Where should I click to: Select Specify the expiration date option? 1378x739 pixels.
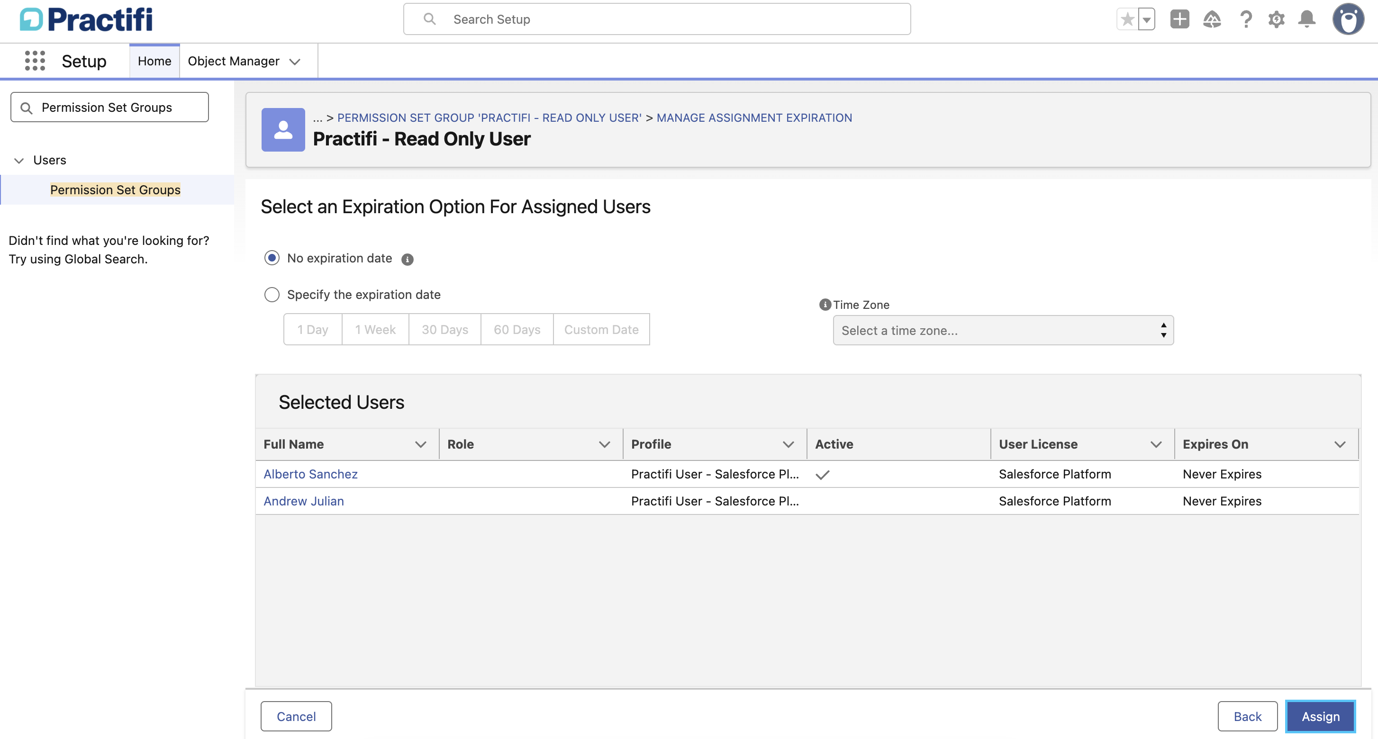[272, 295]
